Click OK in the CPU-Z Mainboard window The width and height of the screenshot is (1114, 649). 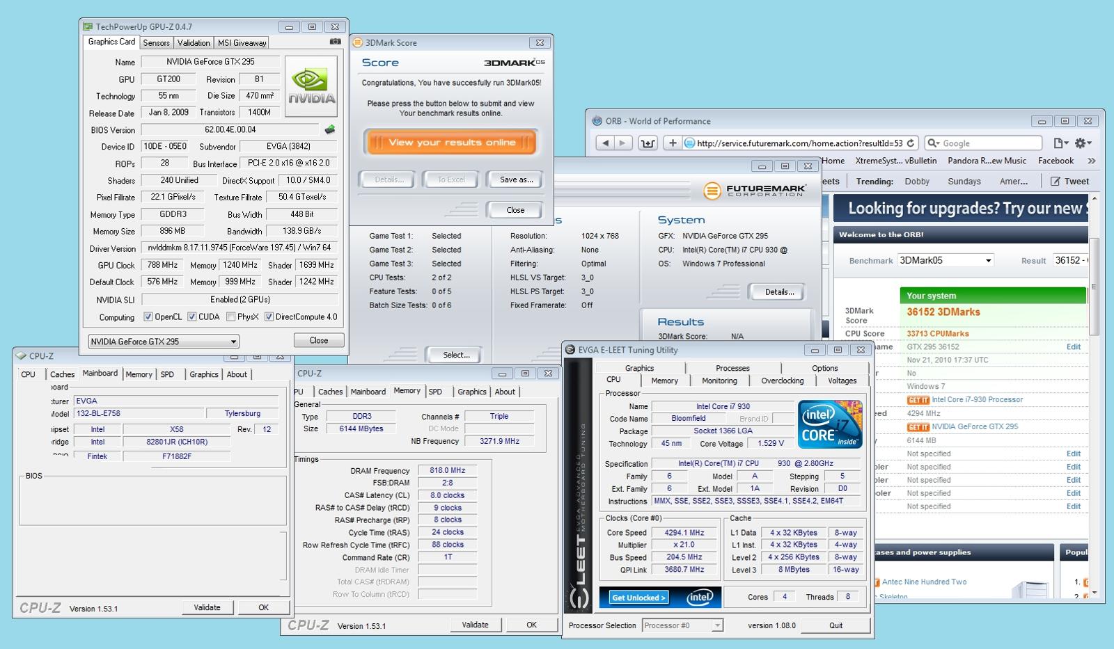(263, 607)
